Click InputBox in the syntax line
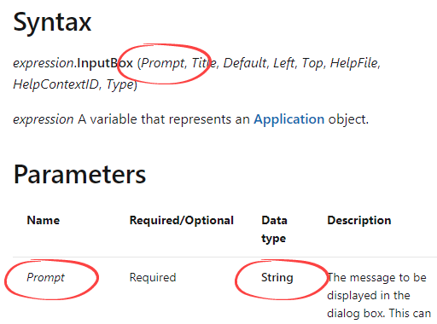The height and width of the screenshot is (324, 437). pyautogui.click(x=105, y=63)
